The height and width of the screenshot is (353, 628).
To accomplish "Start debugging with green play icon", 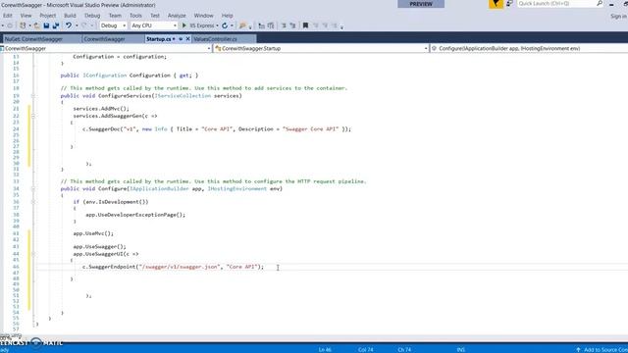I will click(x=184, y=25).
